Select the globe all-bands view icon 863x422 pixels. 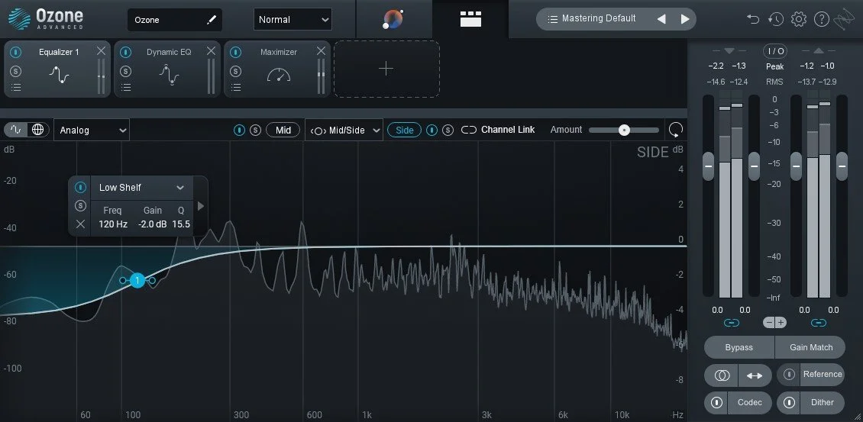pyautogui.click(x=37, y=130)
